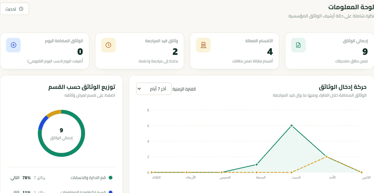Click the data point on الأربعاء
Viewport: 374px width, 193px height.
[187, 172]
